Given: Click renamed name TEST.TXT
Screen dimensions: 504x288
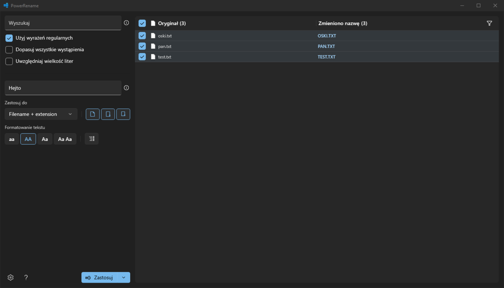Looking at the screenshot, I should (327, 57).
